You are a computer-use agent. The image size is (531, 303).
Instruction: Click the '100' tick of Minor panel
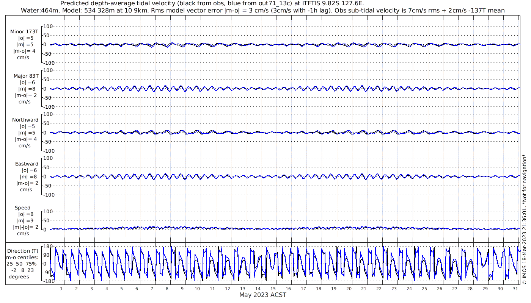pos(48,27)
